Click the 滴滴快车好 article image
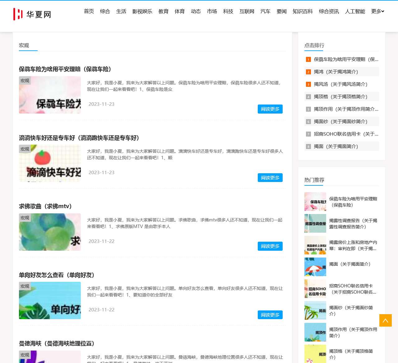Viewport: 398px width, 363px height. coord(50,163)
